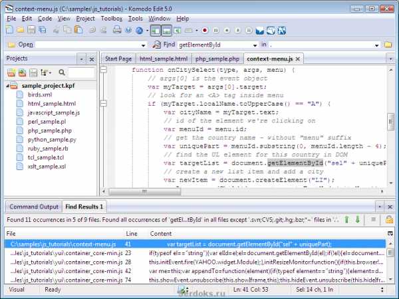Click the Paste clipboard toolbar icon
The height and width of the screenshot is (299, 399).
(78, 31)
